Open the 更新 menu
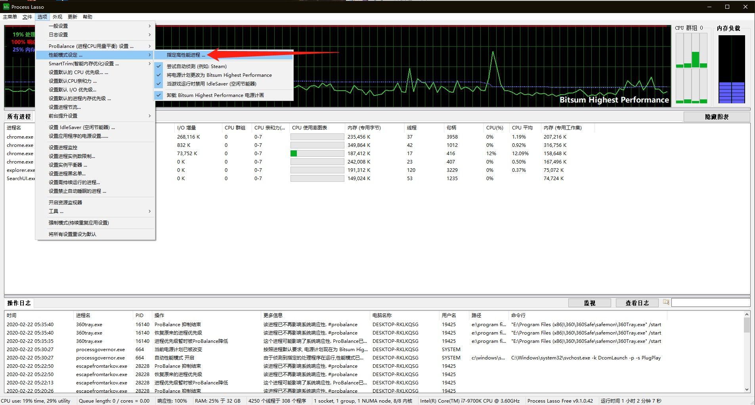The height and width of the screenshot is (405, 755). click(73, 17)
